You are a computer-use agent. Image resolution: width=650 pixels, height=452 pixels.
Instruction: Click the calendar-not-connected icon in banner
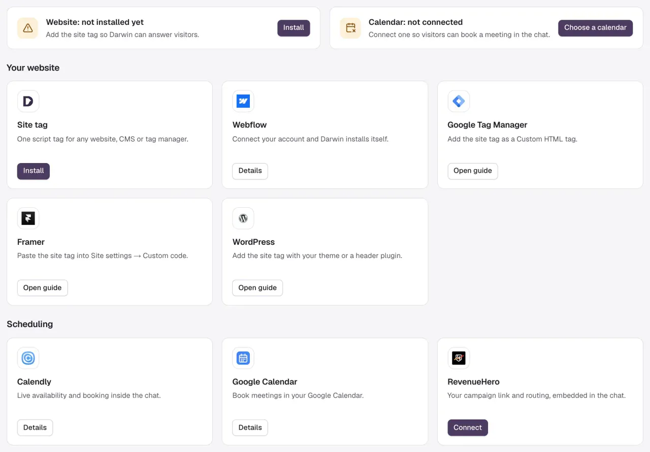[350, 28]
